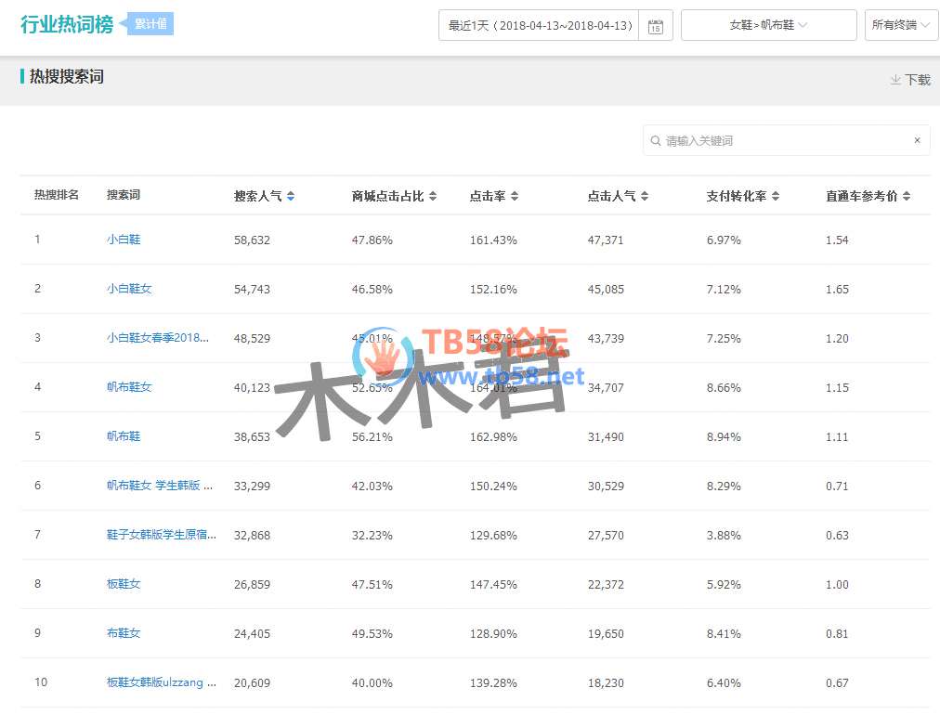Sort by 搜索人气 arrow icon
This screenshot has width=940, height=714.
pyautogui.click(x=291, y=196)
